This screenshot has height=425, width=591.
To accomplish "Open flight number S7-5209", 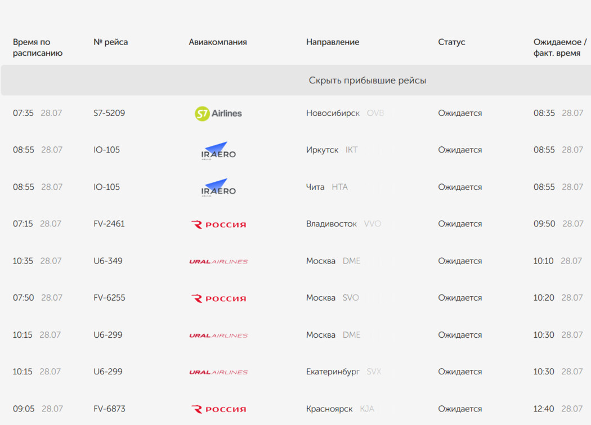I will point(109,113).
